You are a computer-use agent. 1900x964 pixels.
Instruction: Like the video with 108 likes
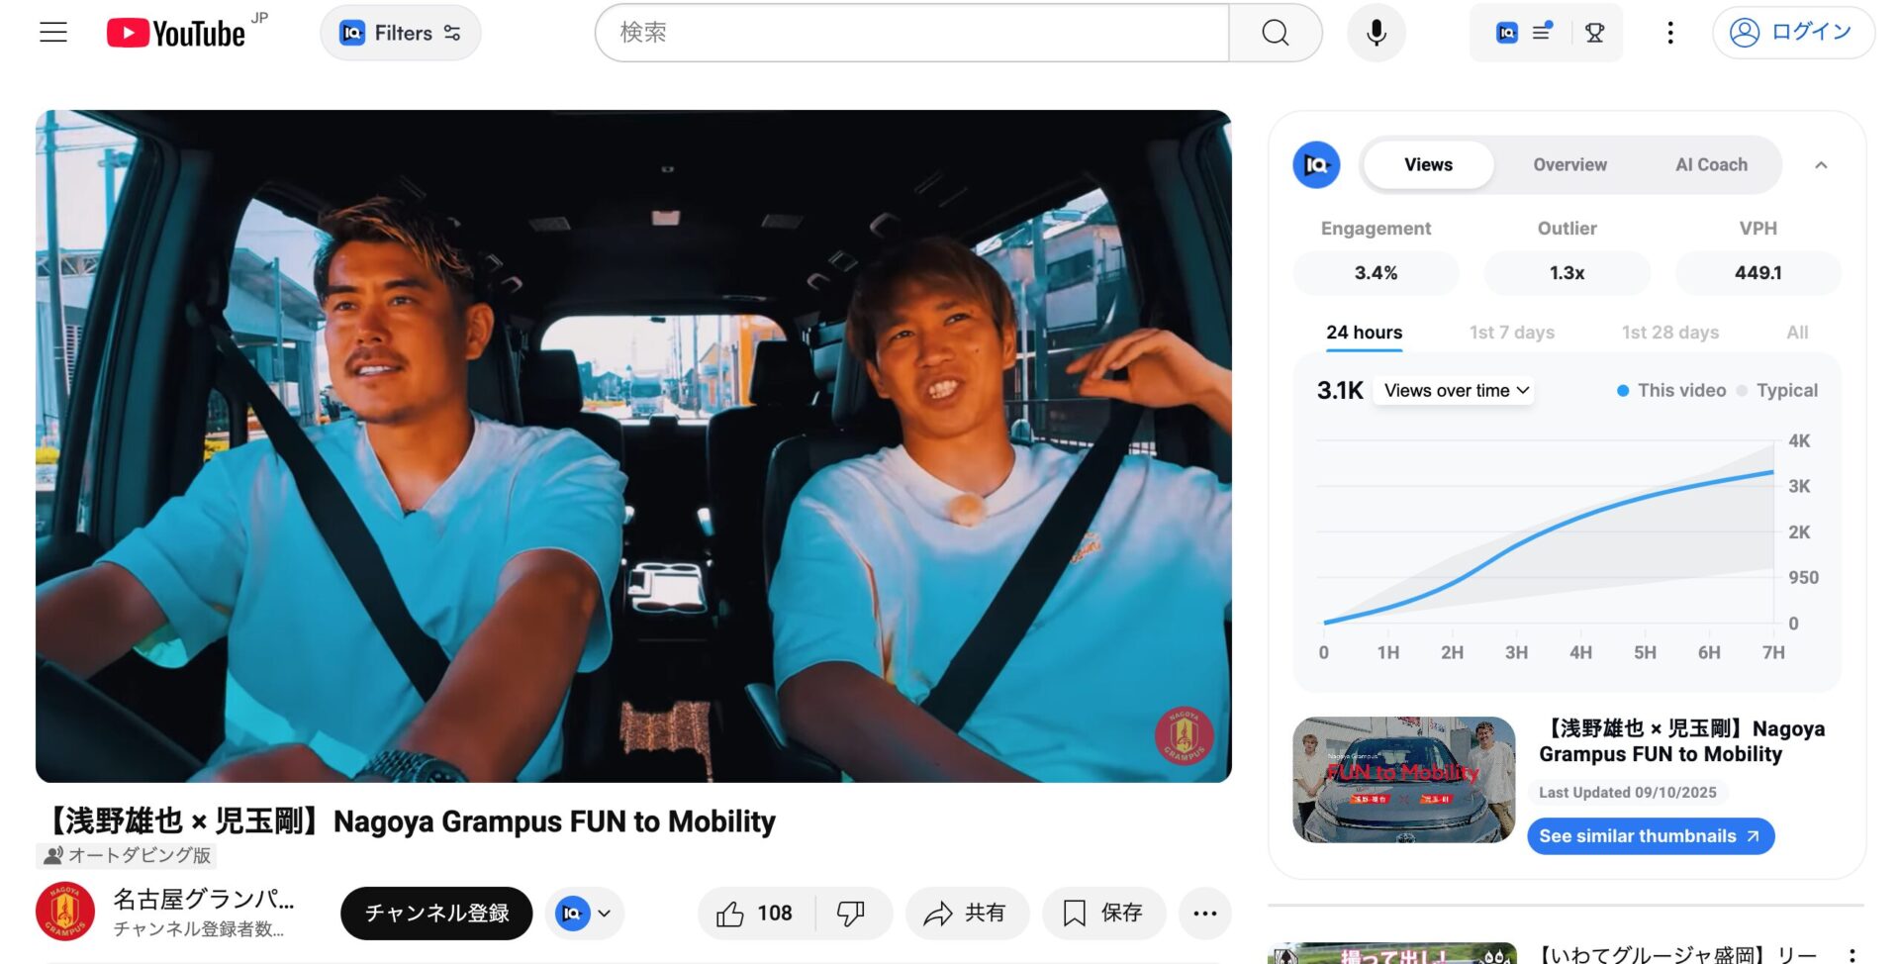point(756,913)
